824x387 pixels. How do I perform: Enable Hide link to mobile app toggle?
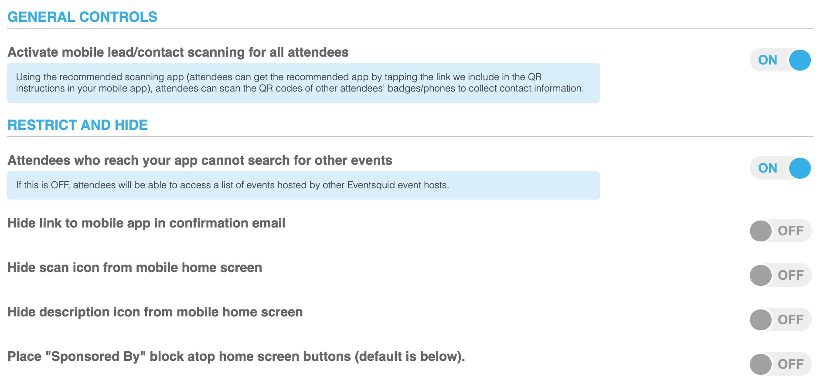(780, 231)
